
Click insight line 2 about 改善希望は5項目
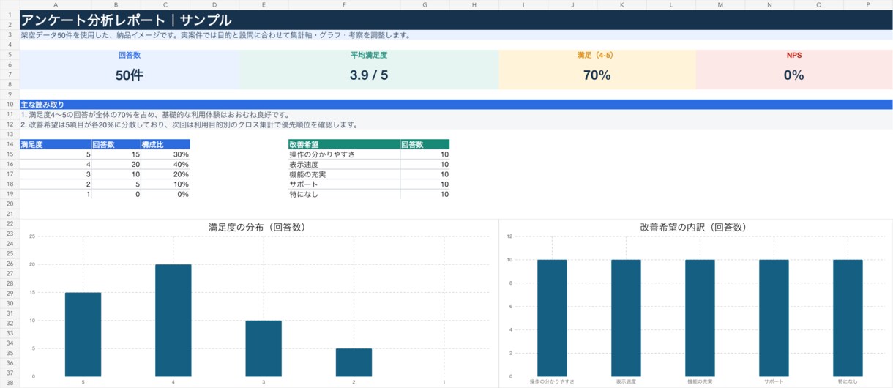coord(189,124)
